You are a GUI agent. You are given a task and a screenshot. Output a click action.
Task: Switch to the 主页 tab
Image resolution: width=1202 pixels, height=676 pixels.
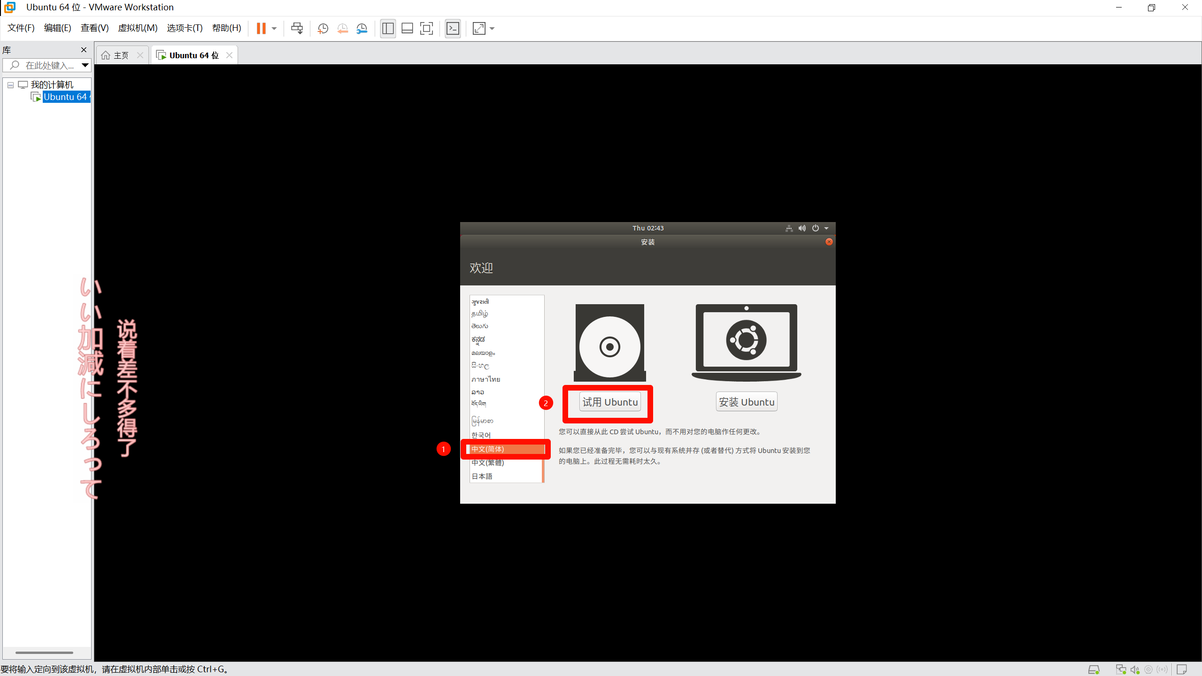121,55
